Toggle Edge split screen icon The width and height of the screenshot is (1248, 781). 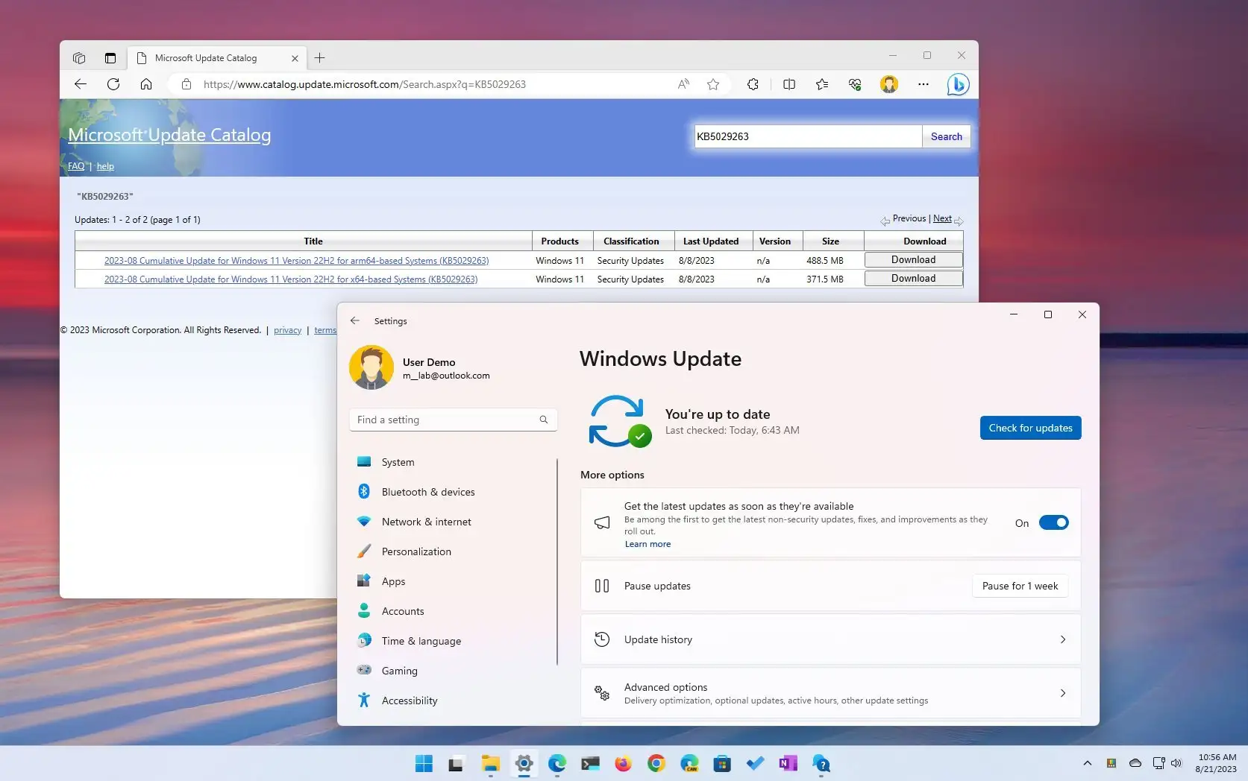click(x=789, y=84)
